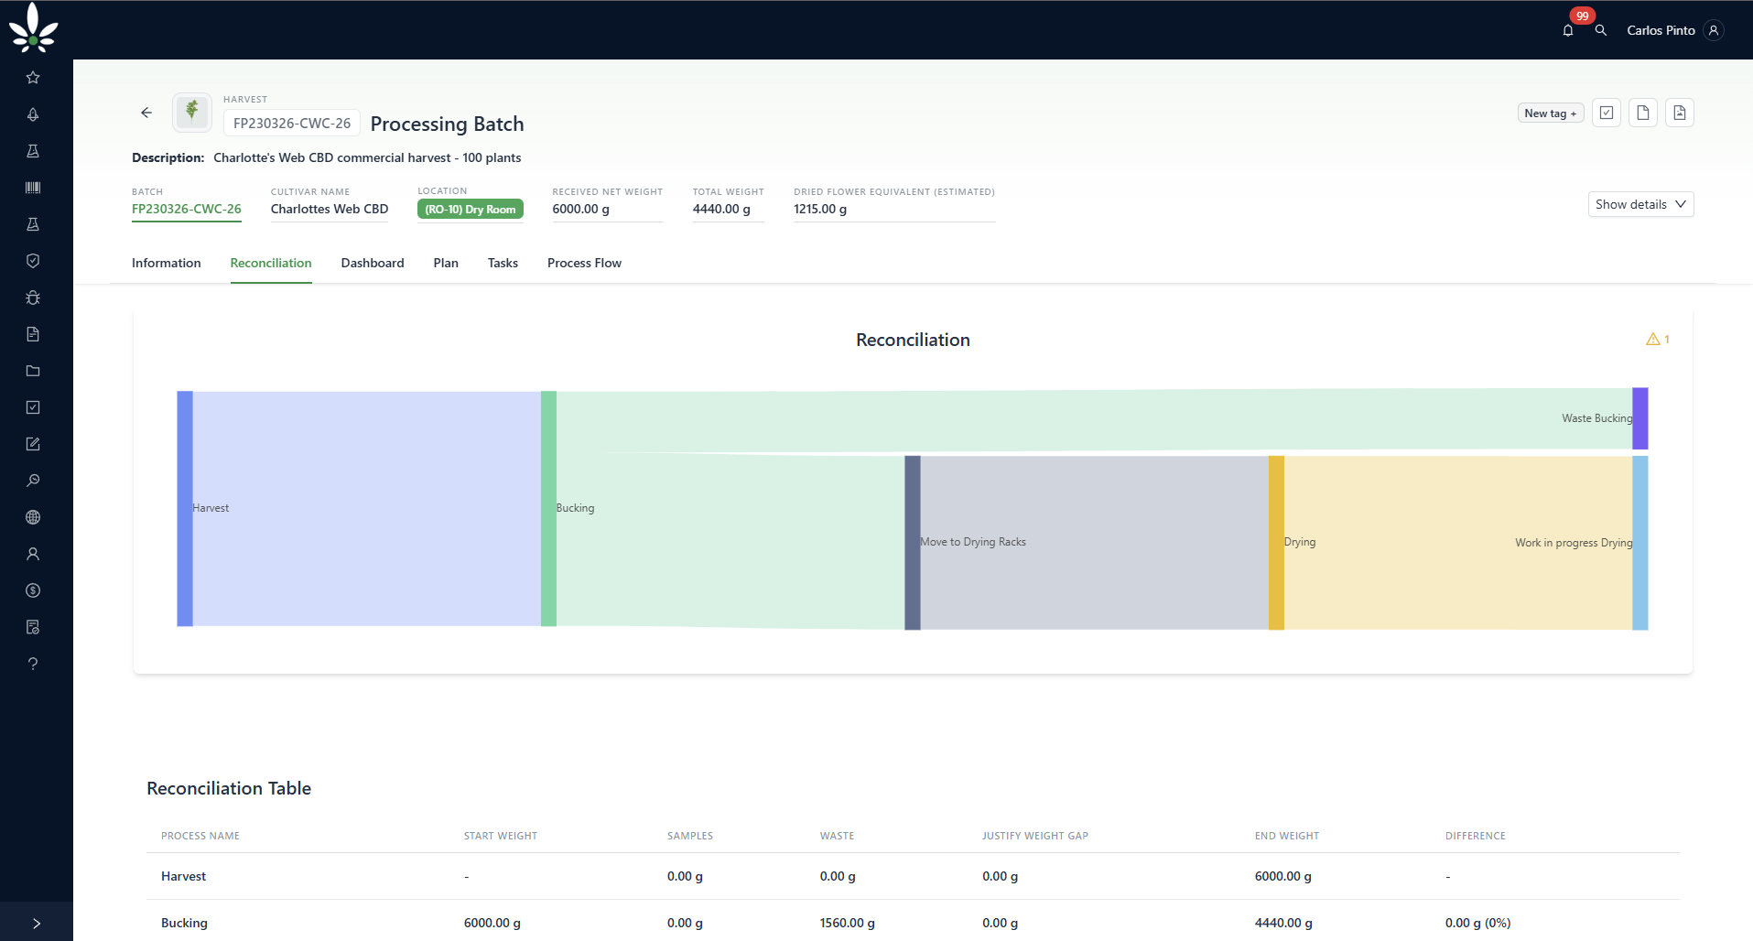Open the certified document sidebar icon
The height and width of the screenshot is (941, 1753).
(x=33, y=627)
